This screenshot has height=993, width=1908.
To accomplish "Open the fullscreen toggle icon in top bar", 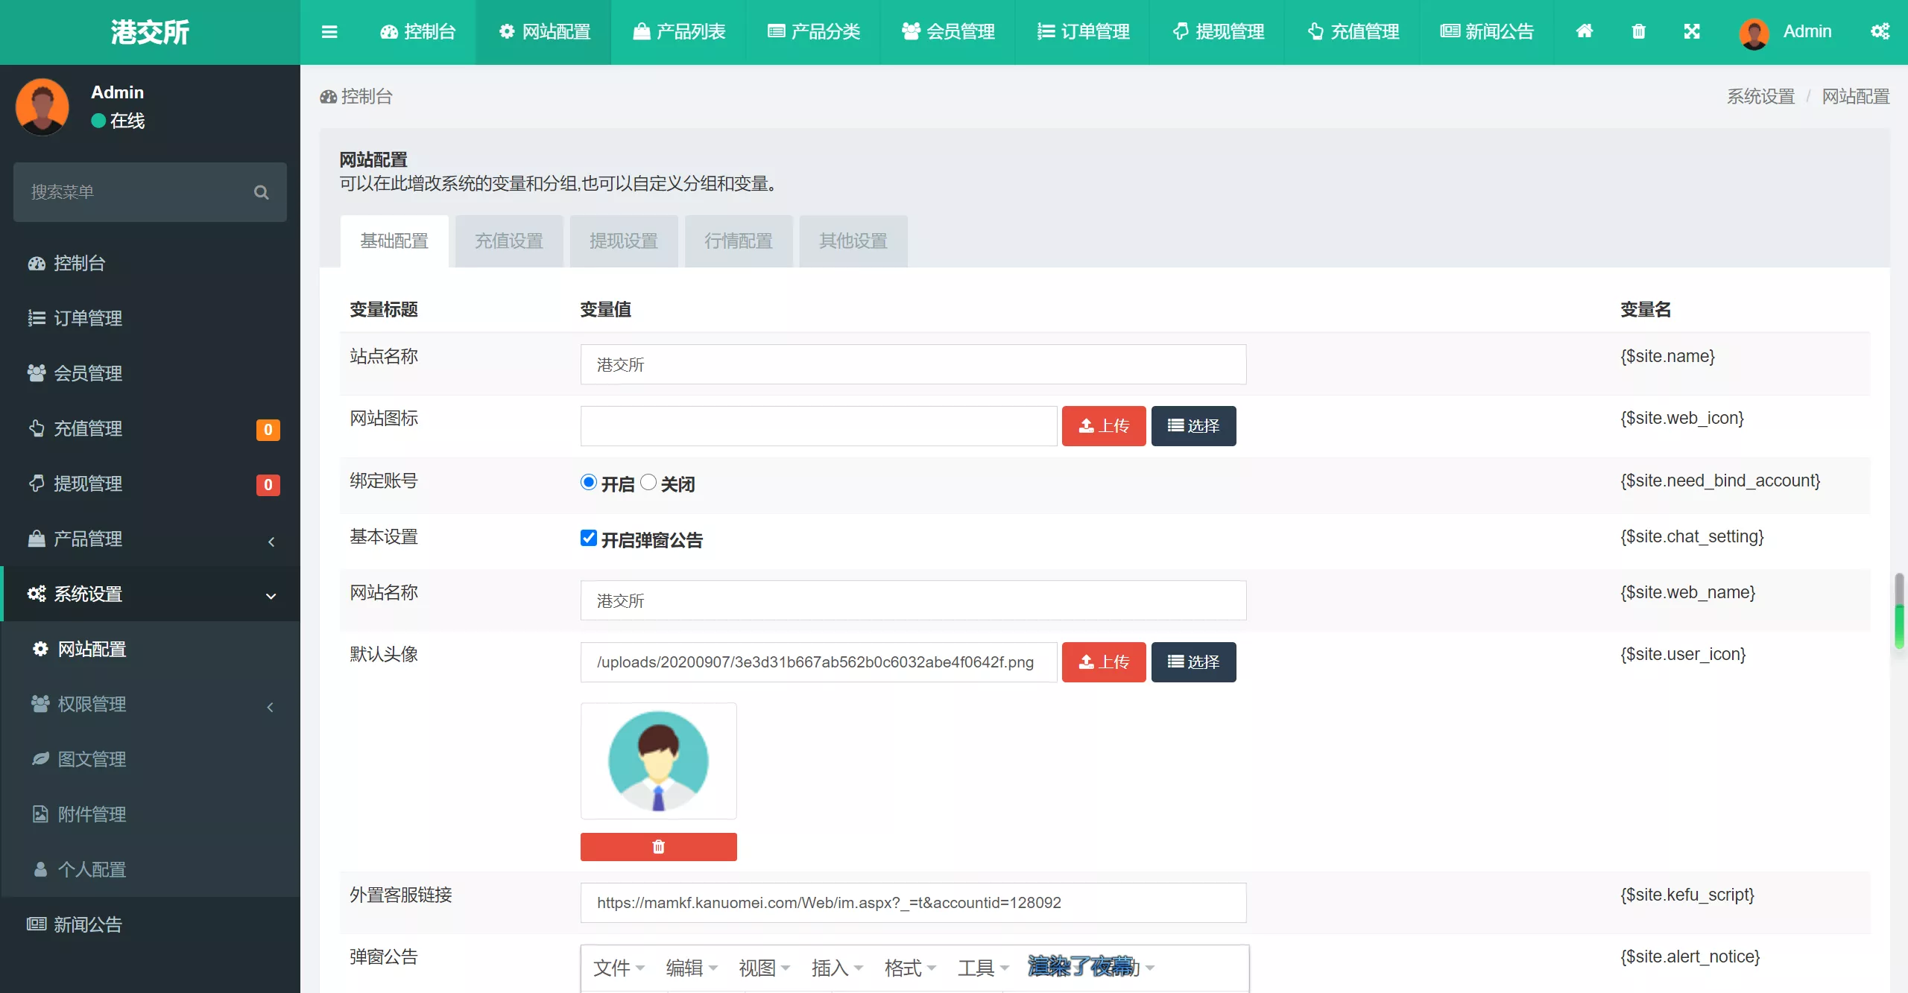I will click(1693, 31).
